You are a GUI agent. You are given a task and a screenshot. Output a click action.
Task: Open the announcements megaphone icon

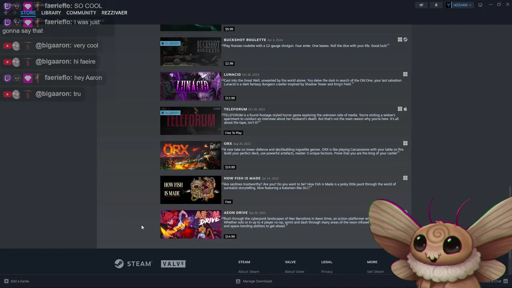(421, 5)
